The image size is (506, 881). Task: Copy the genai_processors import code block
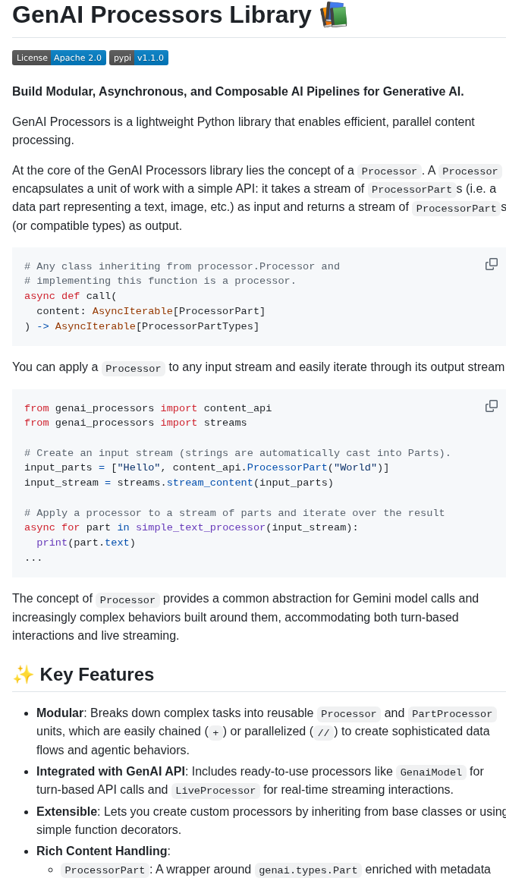pyautogui.click(x=492, y=406)
